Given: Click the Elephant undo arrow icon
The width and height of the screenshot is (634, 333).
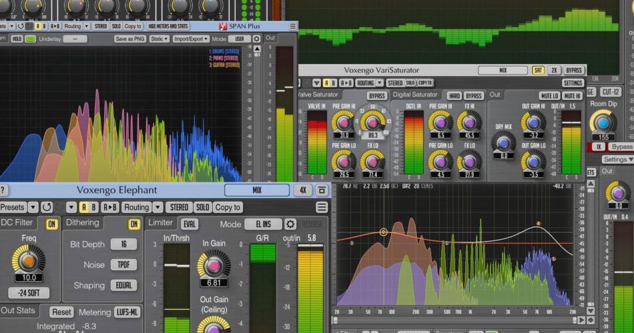Looking at the screenshot, I should point(47,207).
